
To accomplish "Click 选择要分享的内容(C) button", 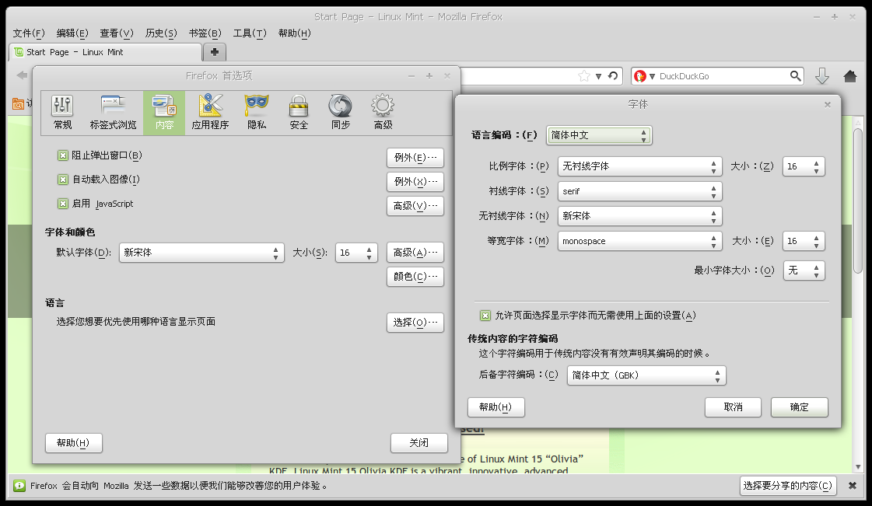I will click(788, 486).
